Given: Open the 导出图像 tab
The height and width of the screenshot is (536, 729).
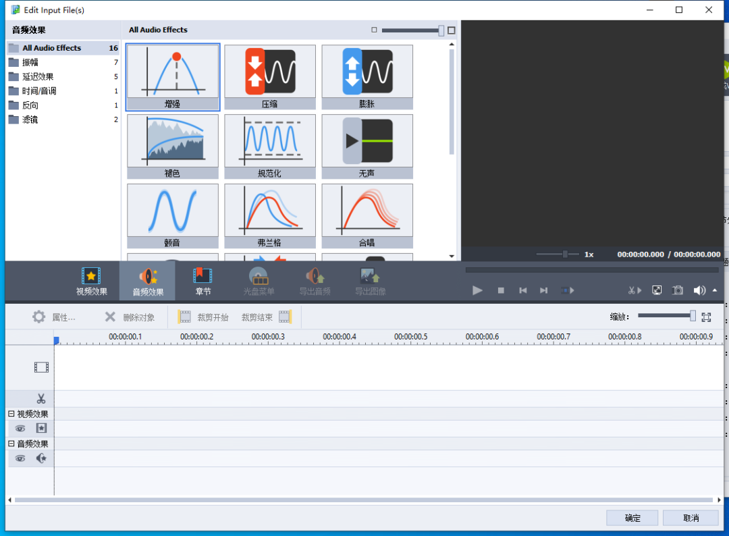Looking at the screenshot, I should point(371,282).
